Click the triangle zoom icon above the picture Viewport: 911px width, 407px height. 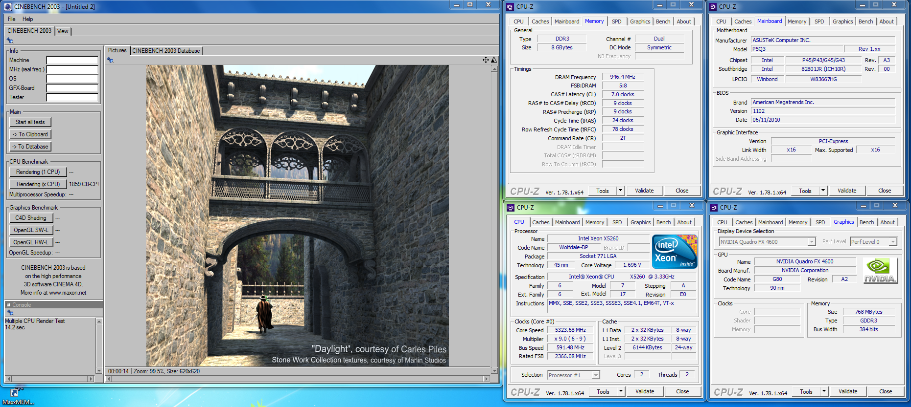click(494, 60)
